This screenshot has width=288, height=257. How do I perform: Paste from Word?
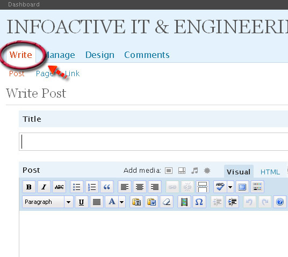click(152, 202)
